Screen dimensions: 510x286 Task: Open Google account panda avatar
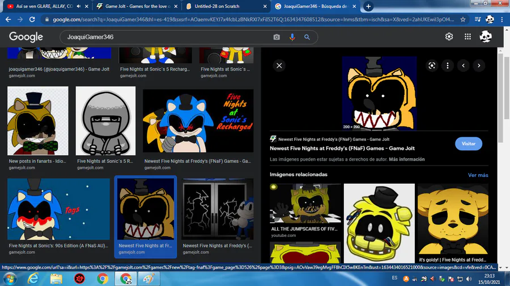point(486,37)
